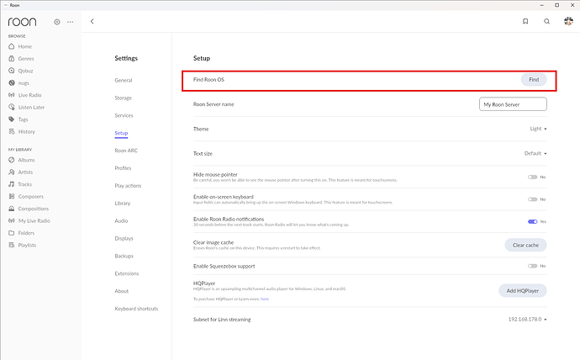Open the three-dot menu beside the gear
580x360 pixels.
70,21
